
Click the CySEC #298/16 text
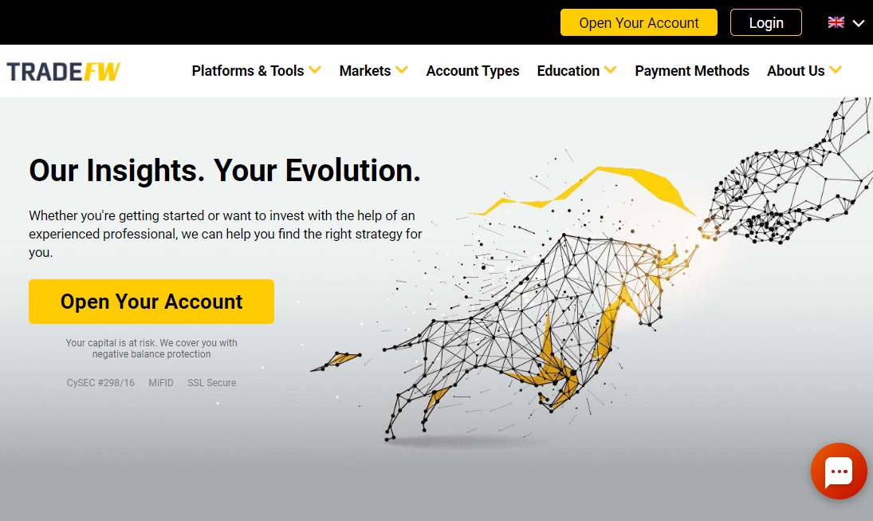pyautogui.click(x=100, y=383)
